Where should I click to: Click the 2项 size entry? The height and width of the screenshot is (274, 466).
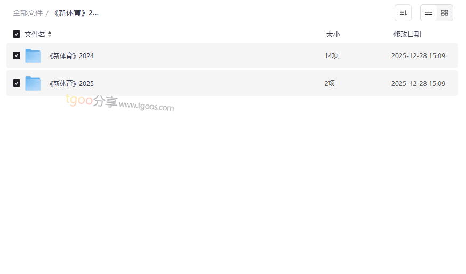coord(330,83)
